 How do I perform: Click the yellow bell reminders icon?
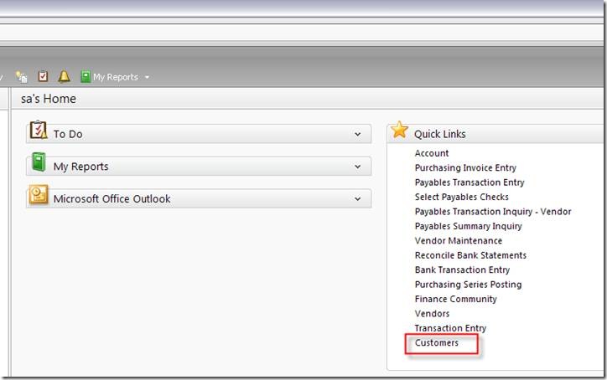point(64,76)
